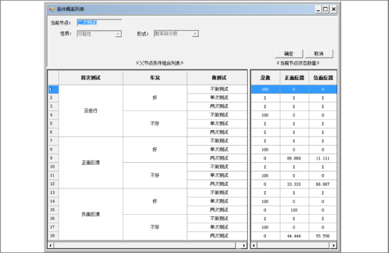Select row header 15 in left table

tap(53, 210)
